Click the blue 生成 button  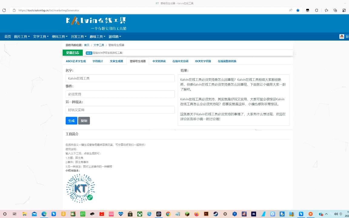click(71, 121)
